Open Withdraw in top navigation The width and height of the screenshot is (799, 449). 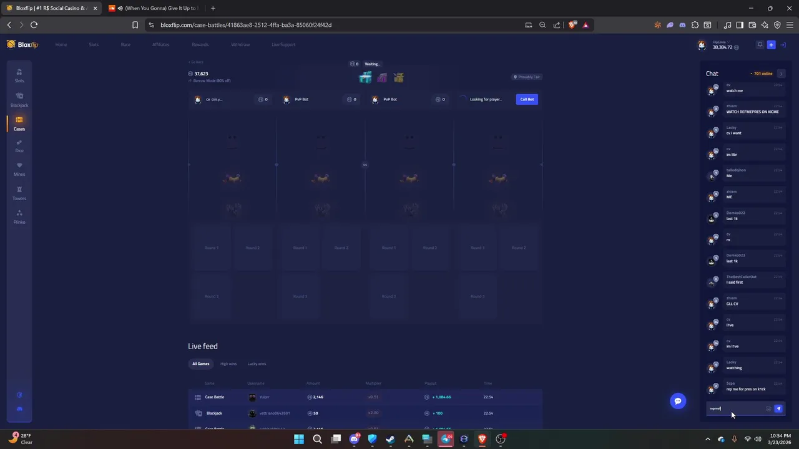click(240, 45)
